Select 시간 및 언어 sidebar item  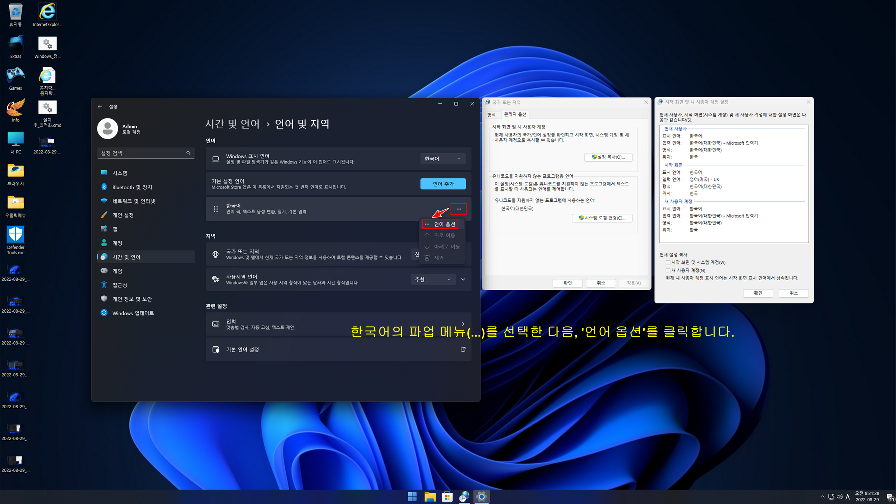tap(145, 257)
